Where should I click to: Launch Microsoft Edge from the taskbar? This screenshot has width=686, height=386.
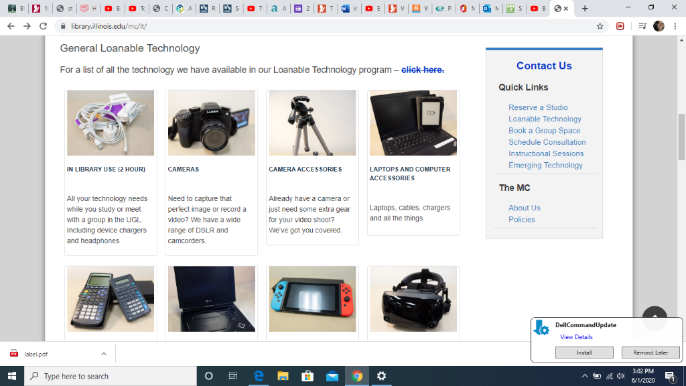pyautogui.click(x=259, y=376)
